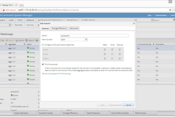The image size is (175, 117).
Task: Toggle Others Execute permission checkbox
Action: coord(120,58)
